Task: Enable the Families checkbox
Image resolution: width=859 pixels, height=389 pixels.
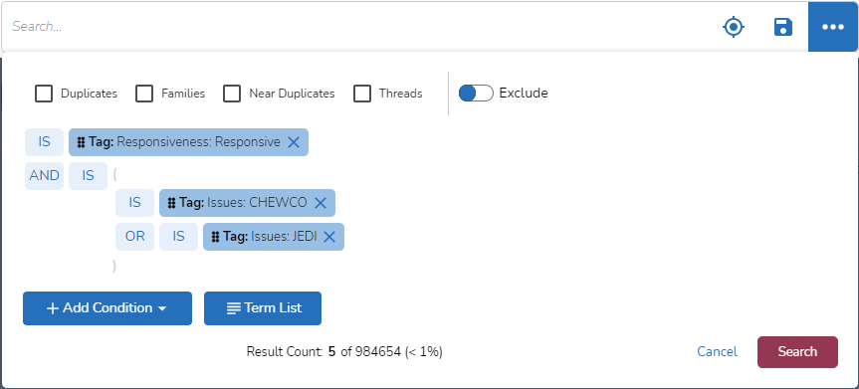Action: [x=144, y=94]
